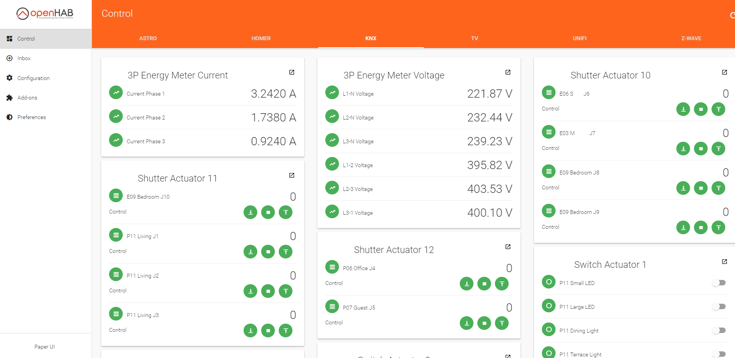The image size is (735, 358).
Task: Switch to the ASTRO tab
Action: (148, 38)
